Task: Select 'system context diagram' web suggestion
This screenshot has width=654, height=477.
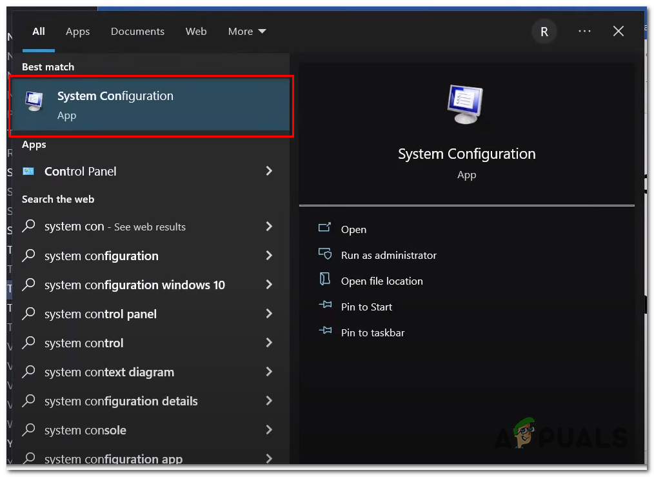Action: pos(109,372)
